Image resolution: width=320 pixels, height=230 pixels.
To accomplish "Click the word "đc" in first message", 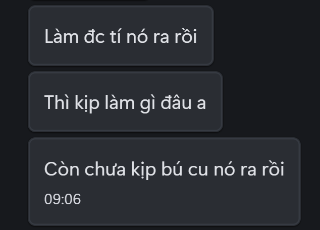I will [94, 36].
